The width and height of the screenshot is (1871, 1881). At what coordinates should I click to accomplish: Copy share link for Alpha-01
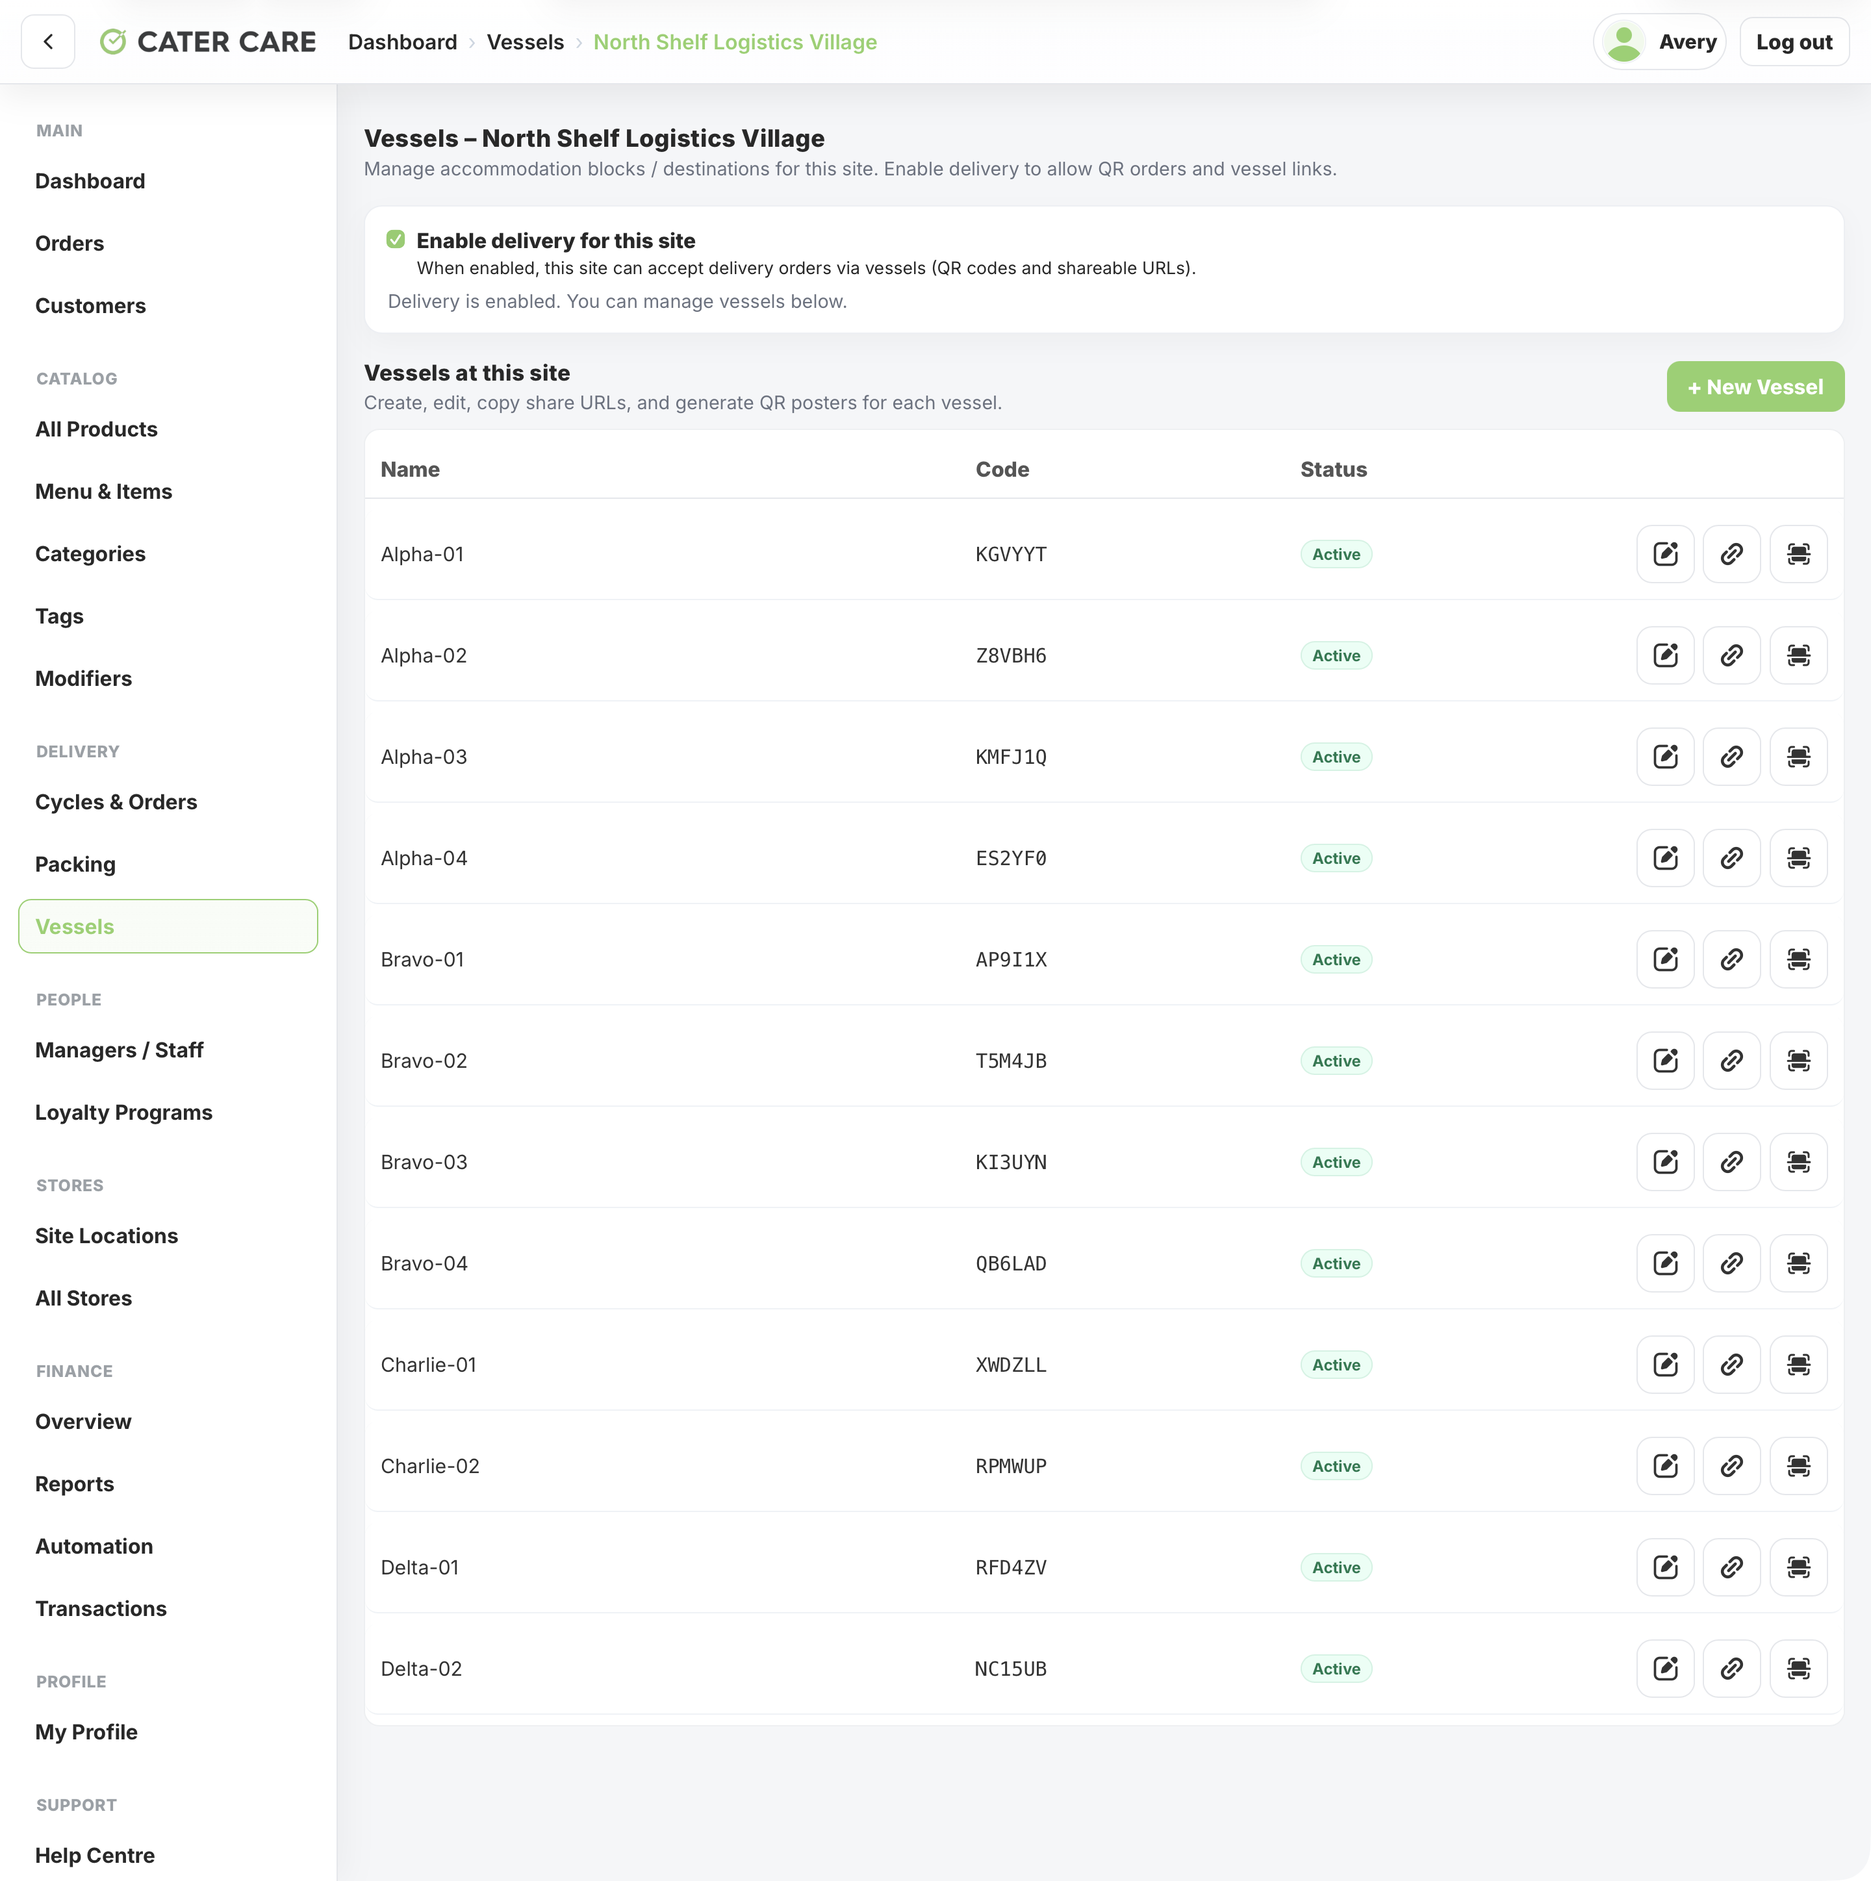coord(1732,554)
